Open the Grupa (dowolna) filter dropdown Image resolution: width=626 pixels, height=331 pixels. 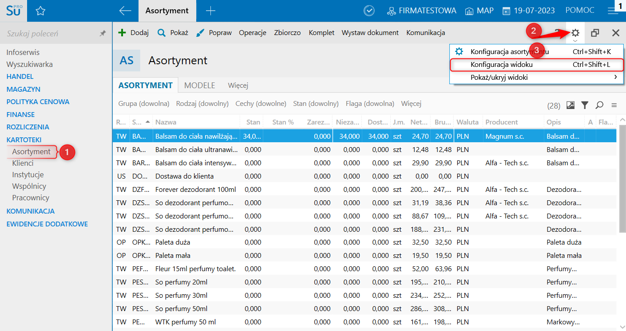144,104
